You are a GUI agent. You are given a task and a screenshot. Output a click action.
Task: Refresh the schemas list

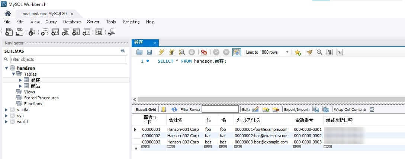[x=123, y=51]
